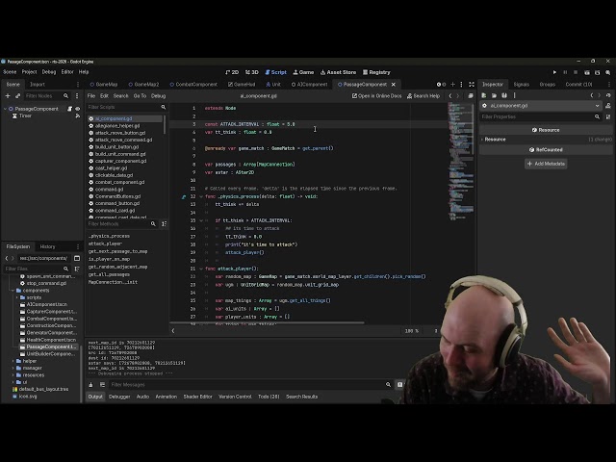Open the Script workspace

click(276, 72)
